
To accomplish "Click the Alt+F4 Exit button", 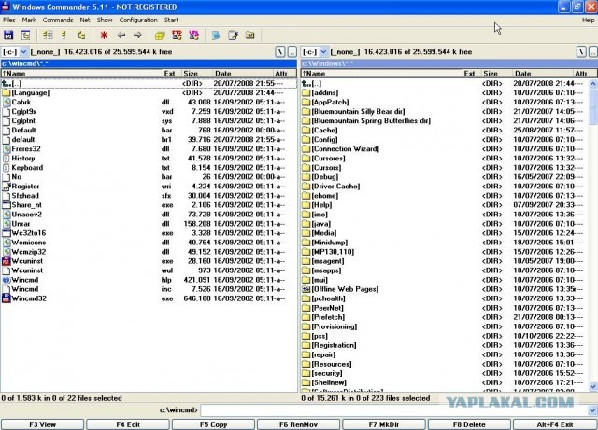I will [555, 424].
